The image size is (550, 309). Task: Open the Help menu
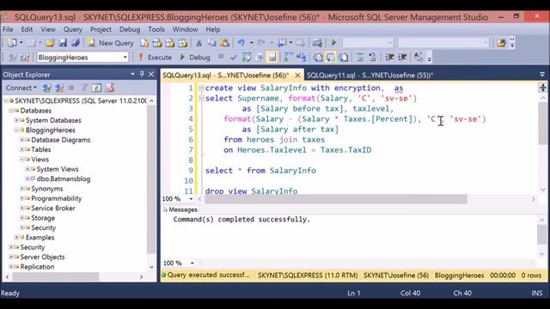(x=212, y=29)
